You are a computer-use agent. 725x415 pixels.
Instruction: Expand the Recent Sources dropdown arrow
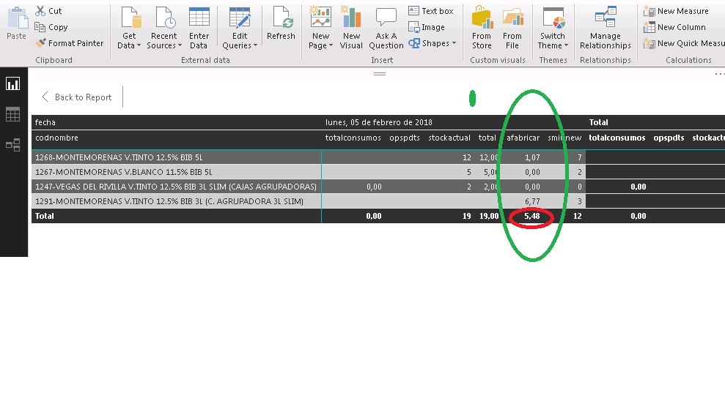coord(180,45)
